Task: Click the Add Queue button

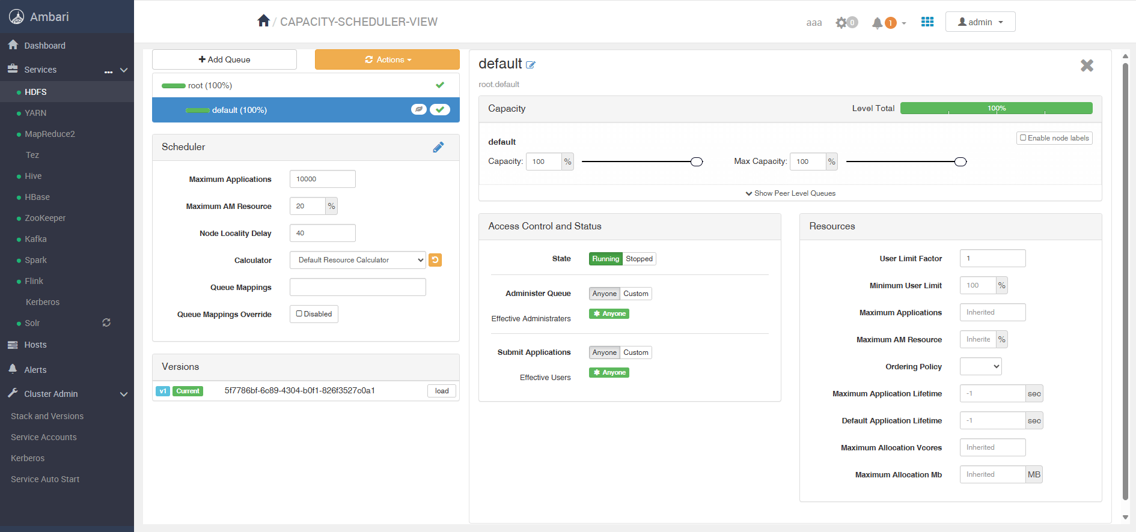Action: coord(224,59)
